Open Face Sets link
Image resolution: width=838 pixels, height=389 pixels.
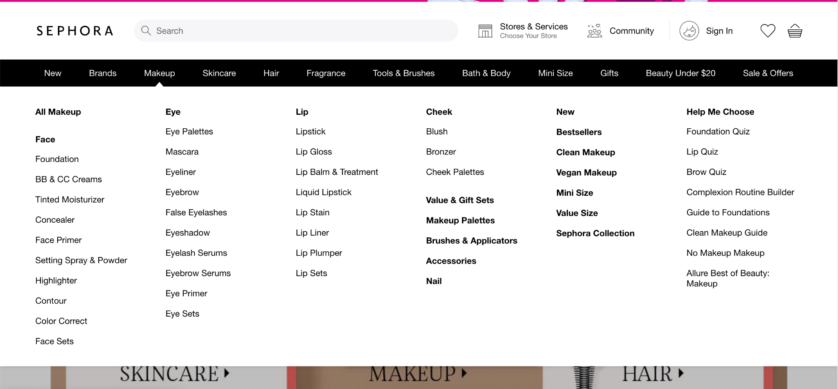54,341
